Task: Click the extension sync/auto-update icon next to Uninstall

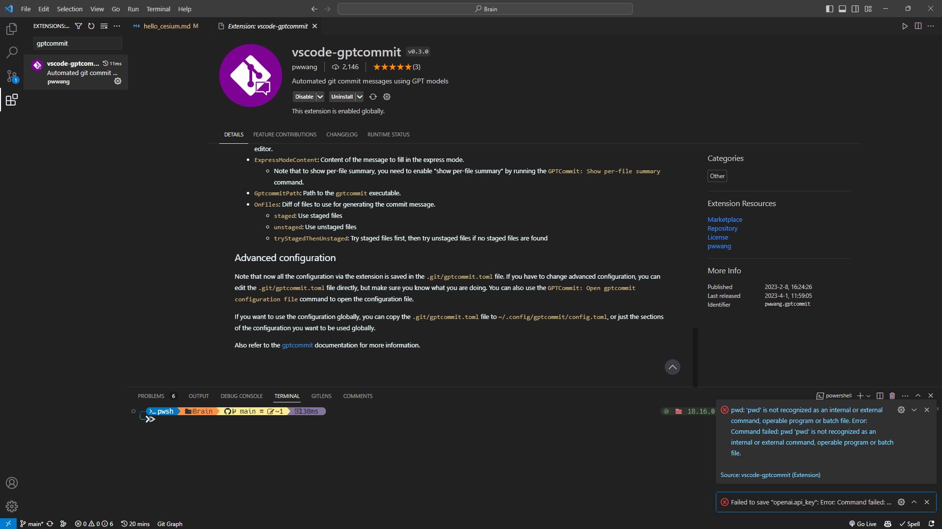Action: (x=373, y=97)
